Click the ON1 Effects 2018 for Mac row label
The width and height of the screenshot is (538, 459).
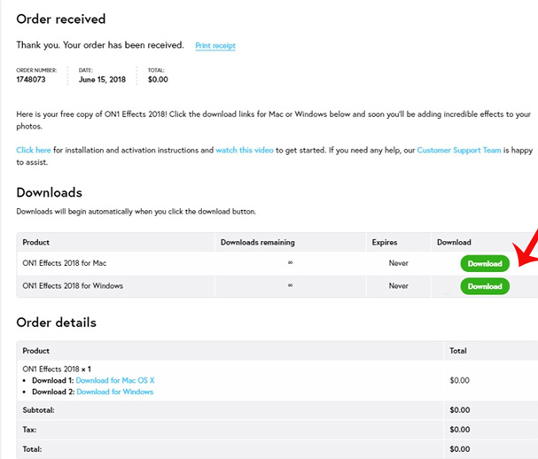(64, 263)
